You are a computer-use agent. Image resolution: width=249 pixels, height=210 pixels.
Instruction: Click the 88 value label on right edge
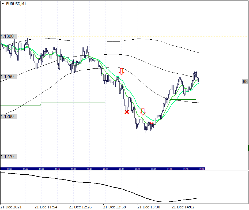point(245,82)
